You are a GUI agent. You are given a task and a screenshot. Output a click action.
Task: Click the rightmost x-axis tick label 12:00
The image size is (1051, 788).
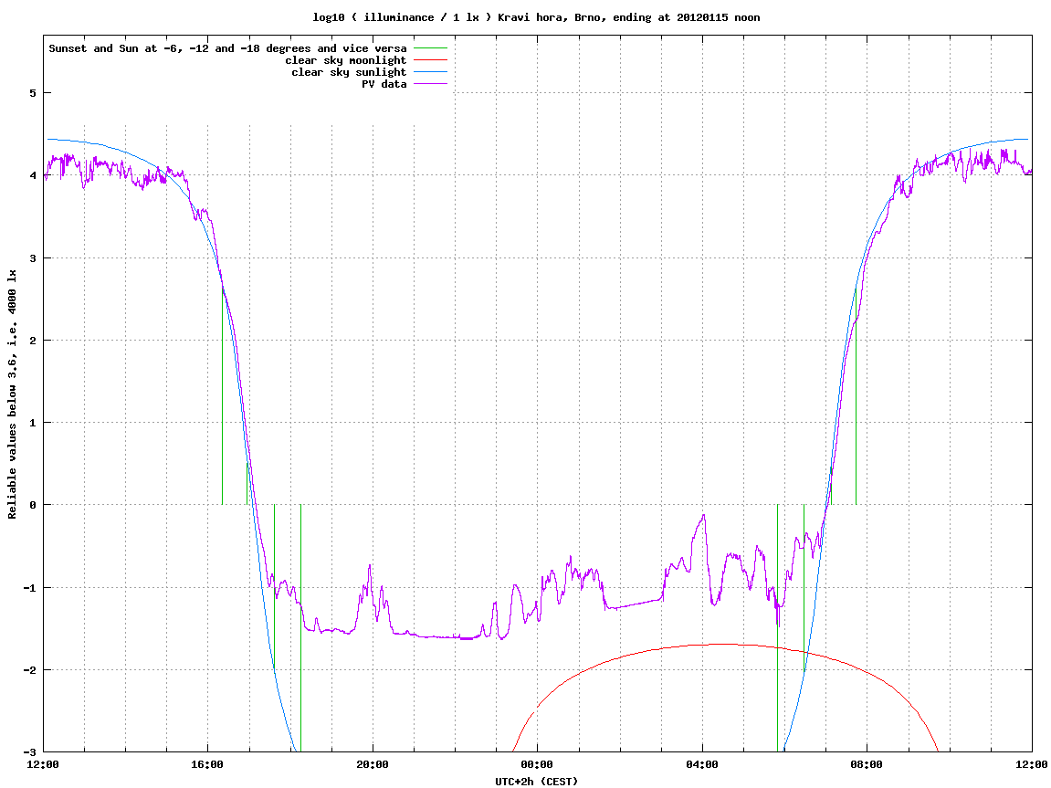click(1032, 764)
